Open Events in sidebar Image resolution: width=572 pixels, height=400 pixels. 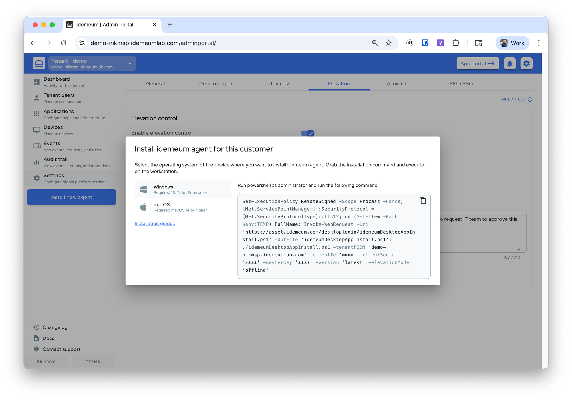click(71, 146)
